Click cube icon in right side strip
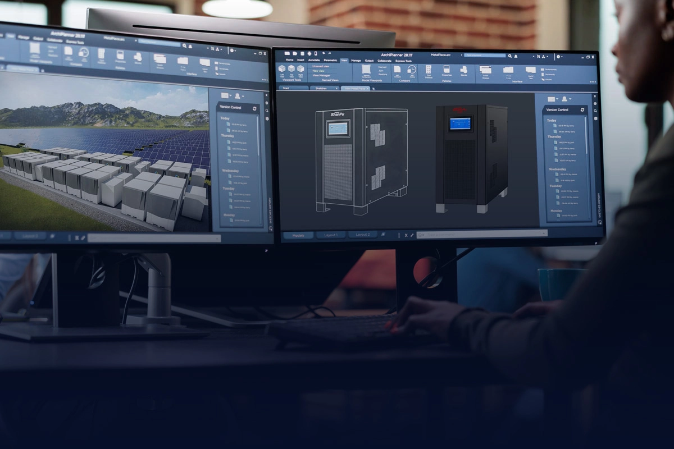Image resolution: width=674 pixels, height=449 pixels. [x=595, y=118]
